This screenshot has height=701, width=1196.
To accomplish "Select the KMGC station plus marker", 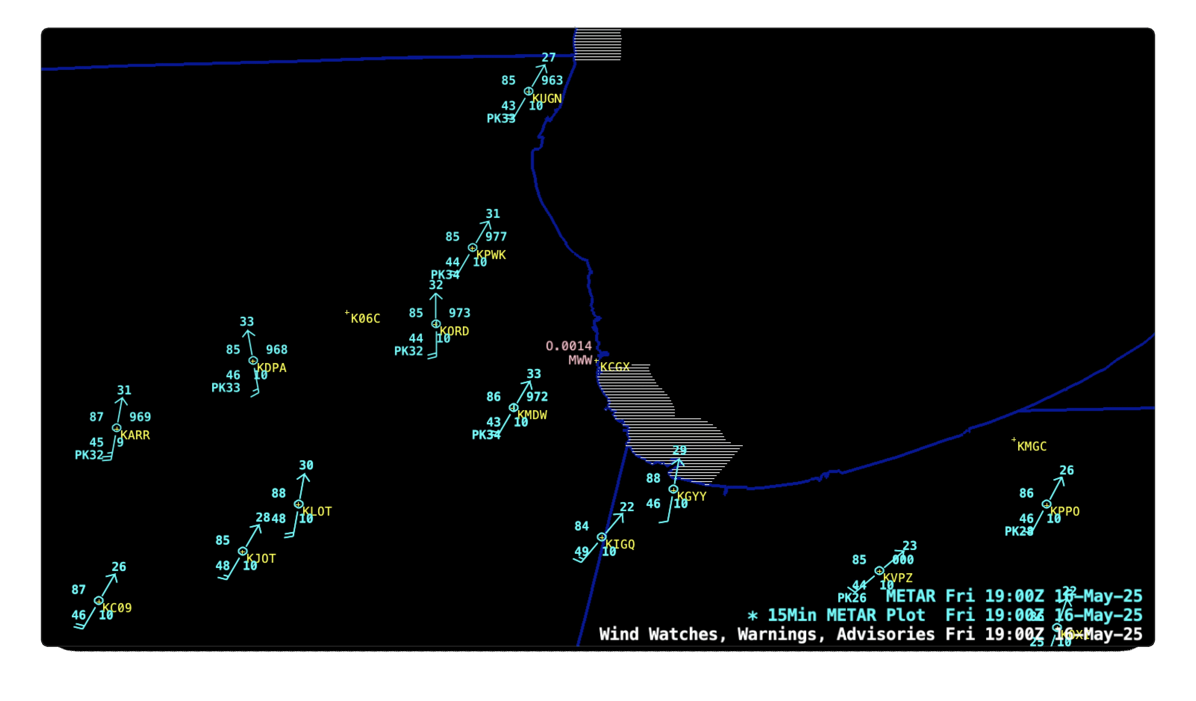I will (x=1013, y=440).
